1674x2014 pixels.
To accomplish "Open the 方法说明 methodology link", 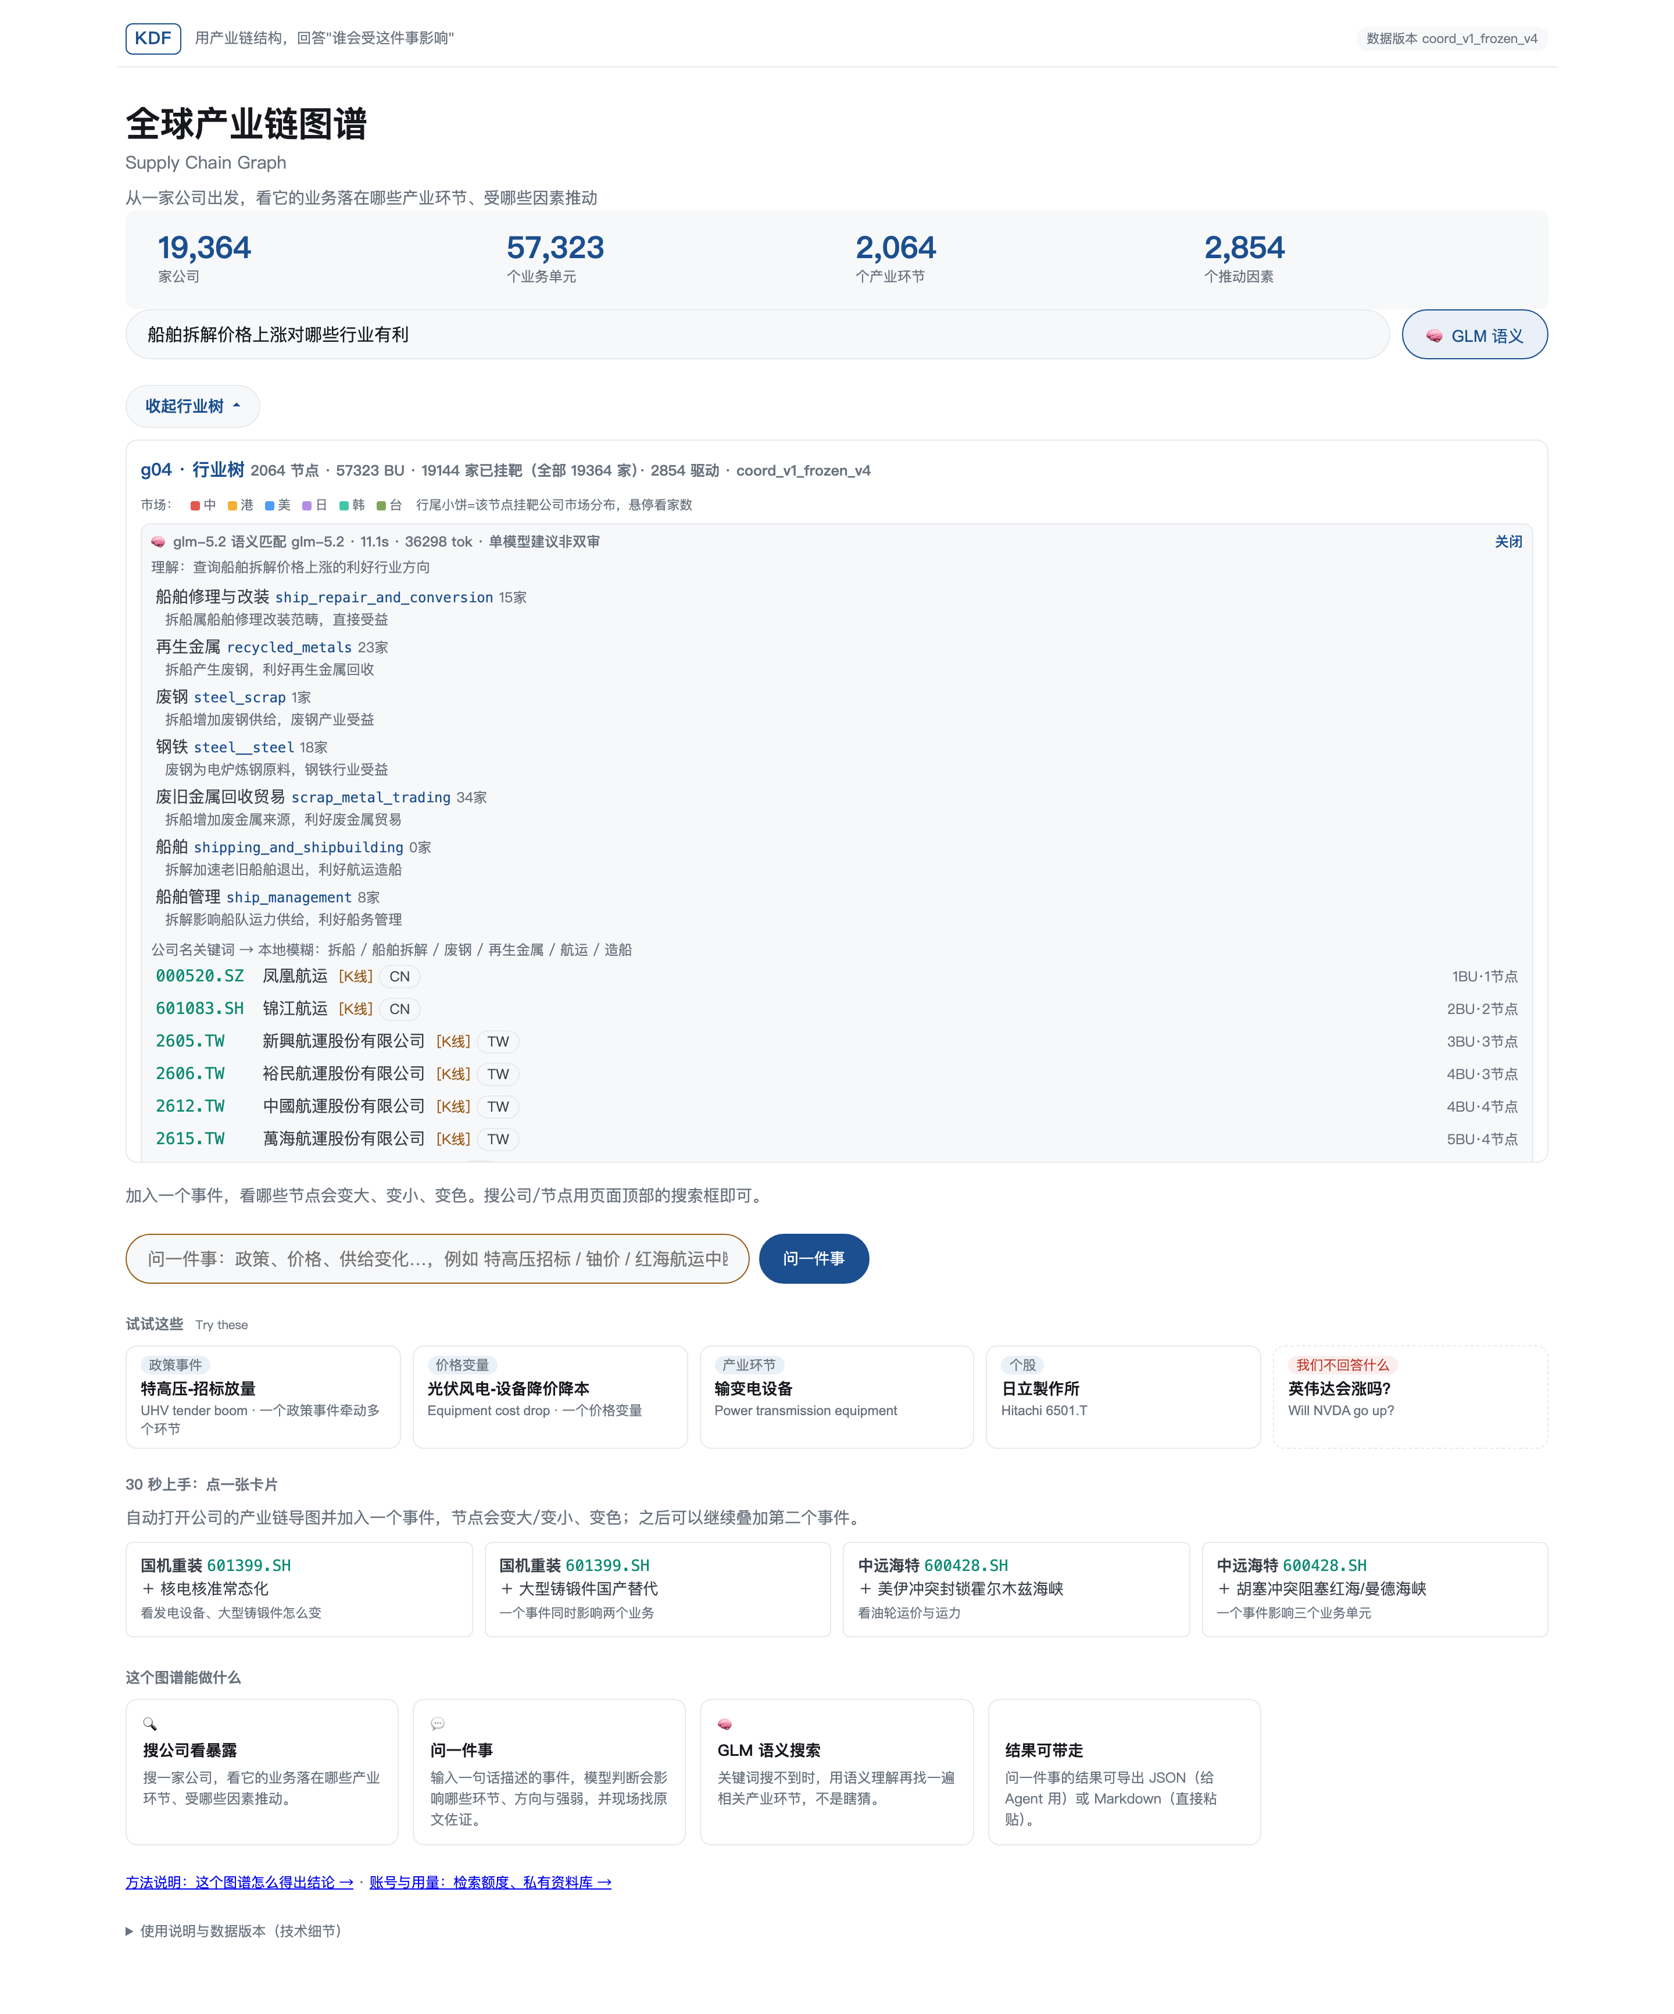I will click(239, 1881).
